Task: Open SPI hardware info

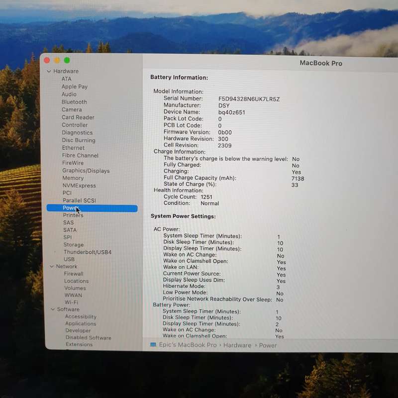Action: pyautogui.click(x=68, y=237)
